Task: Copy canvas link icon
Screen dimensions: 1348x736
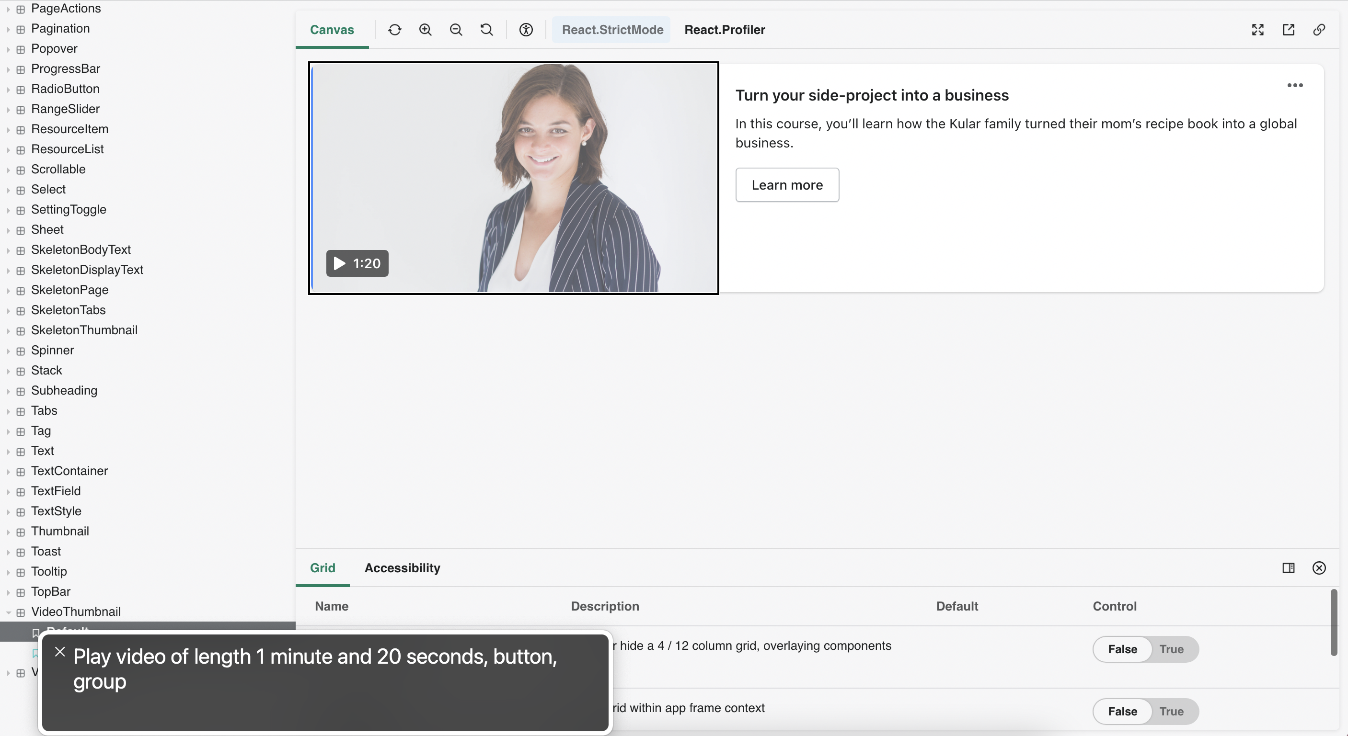Action: [x=1319, y=30]
